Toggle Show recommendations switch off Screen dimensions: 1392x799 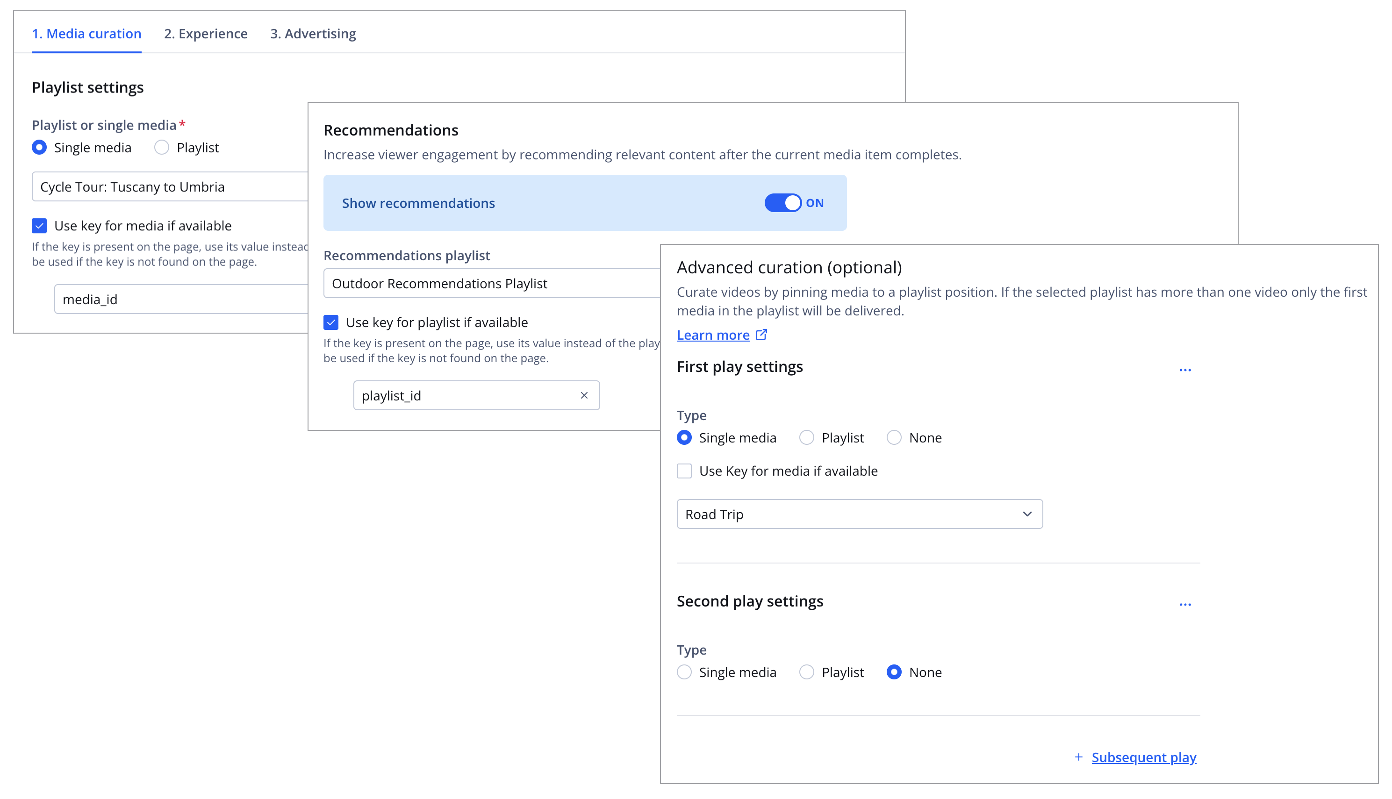pyautogui.click(x=783, y=203)
